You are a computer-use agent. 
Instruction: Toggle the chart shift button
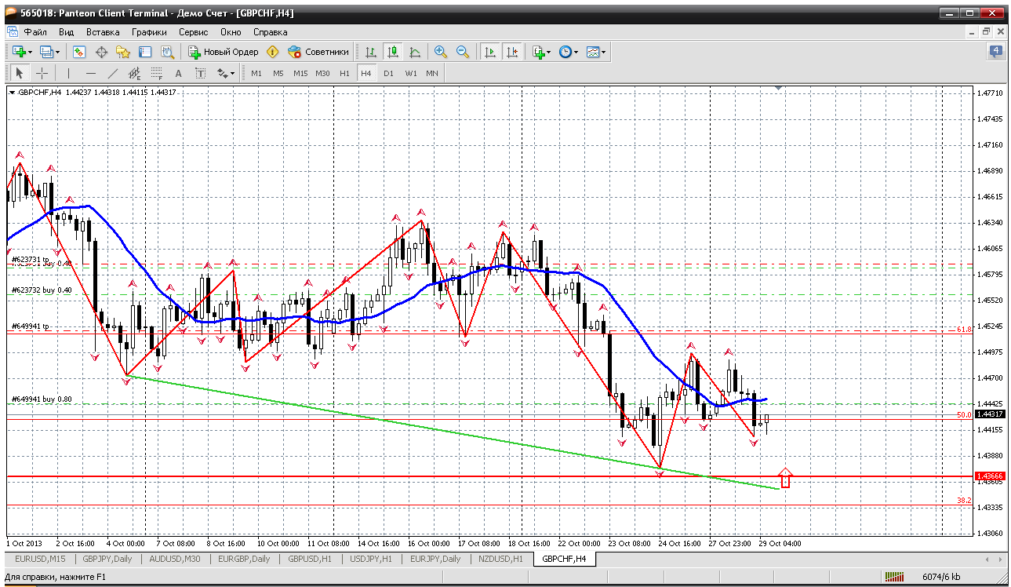click(x=512, y=52)
